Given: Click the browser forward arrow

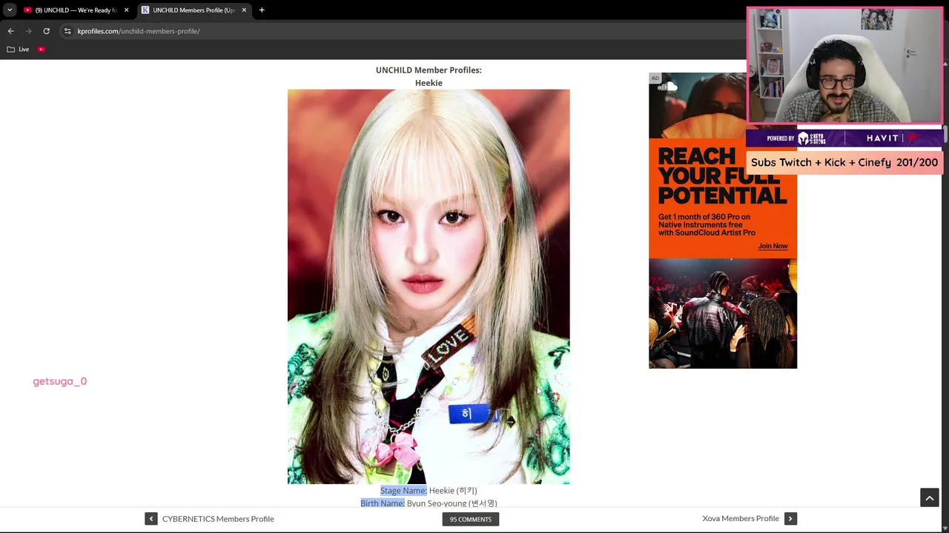Looking at the screenshot, I should coord(28,31).
